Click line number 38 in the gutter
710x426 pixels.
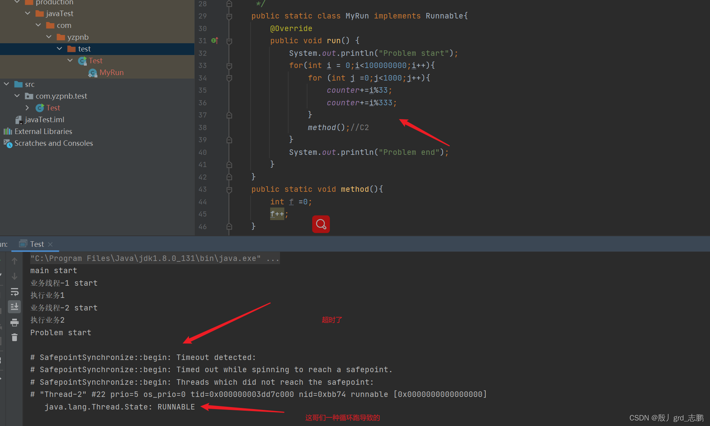point(203,127)
